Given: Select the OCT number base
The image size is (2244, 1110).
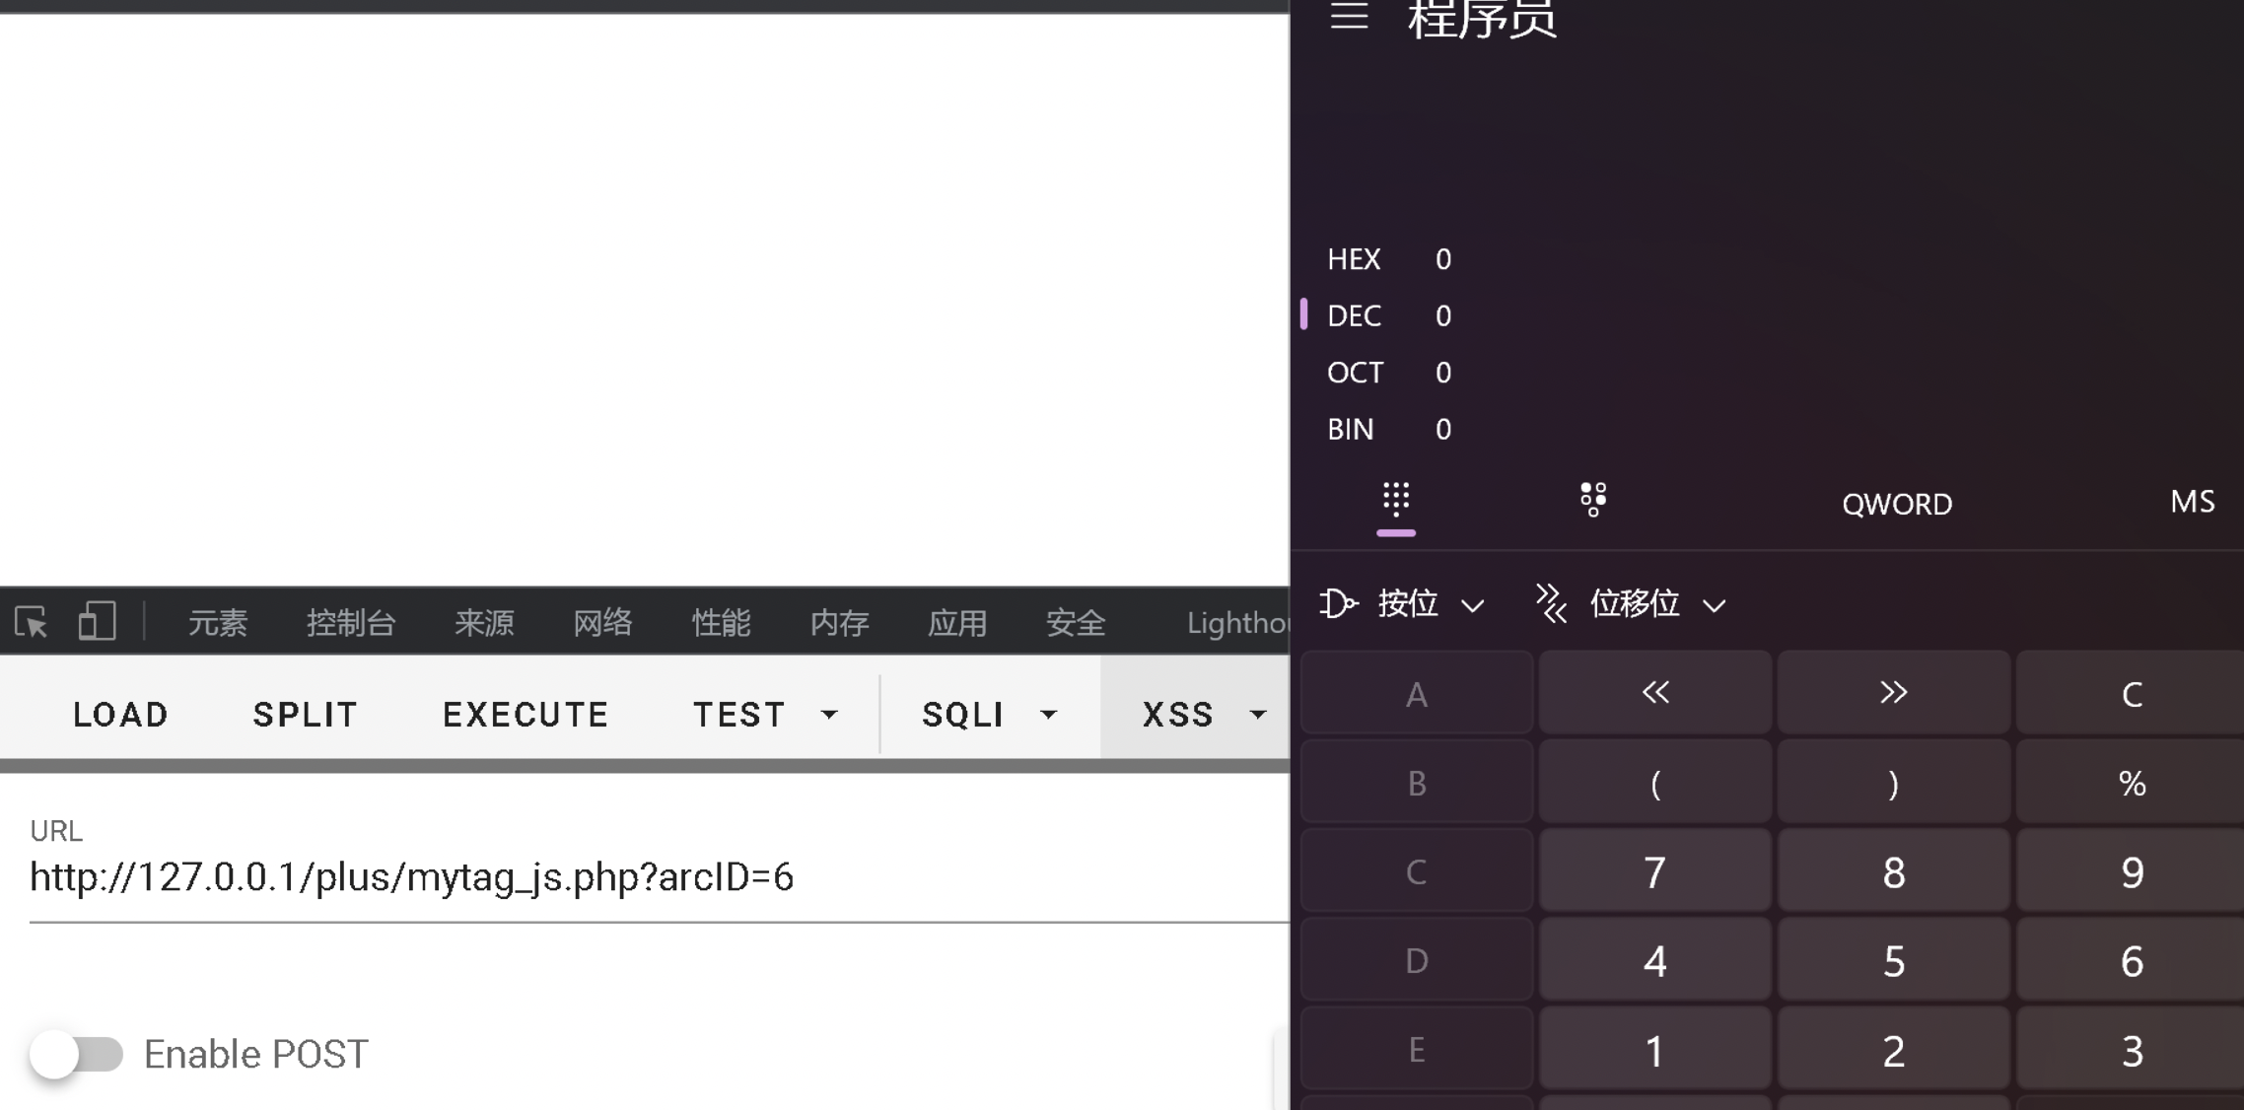Looking at the screenshot, I should [x=1389, y=373].
